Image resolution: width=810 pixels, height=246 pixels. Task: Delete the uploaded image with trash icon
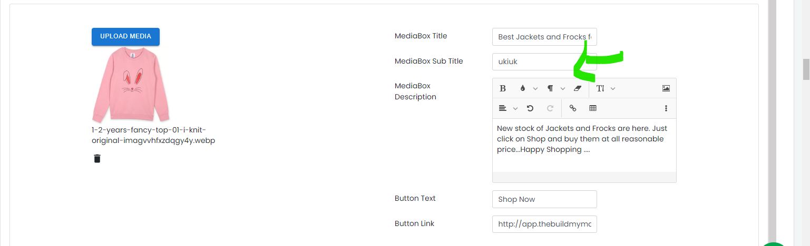pos(97,158)
